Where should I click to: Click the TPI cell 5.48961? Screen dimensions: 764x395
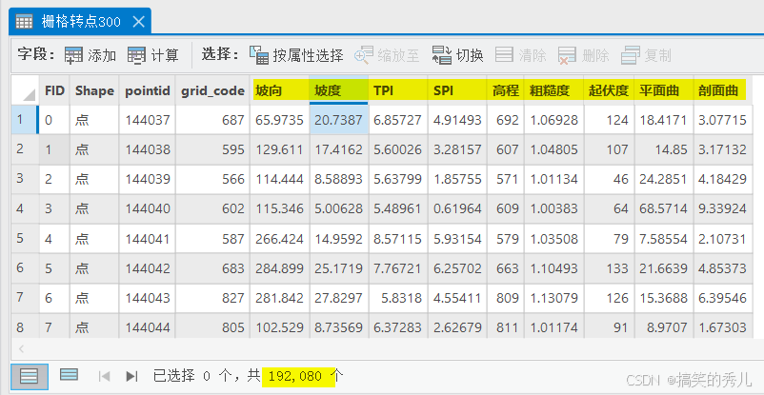point(398,209)
